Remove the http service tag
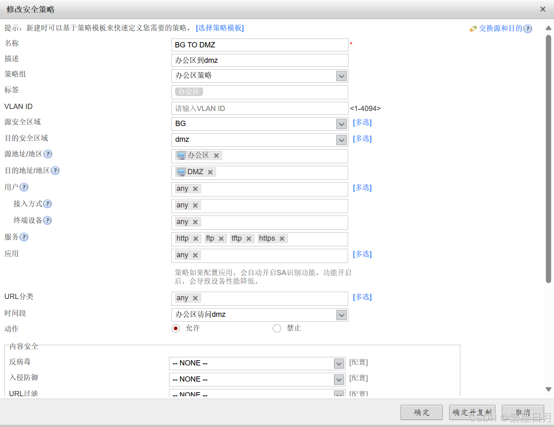554x427 pixels. 196,239
